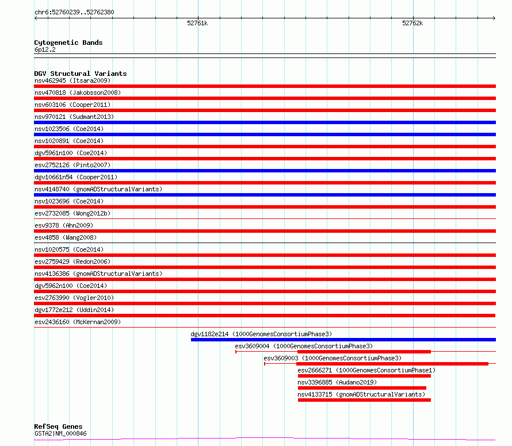Screen dimensions: 512x446
Task: Open nsv4148740 (gnomADStructuralVariants) label
Action: click(98, 189)
